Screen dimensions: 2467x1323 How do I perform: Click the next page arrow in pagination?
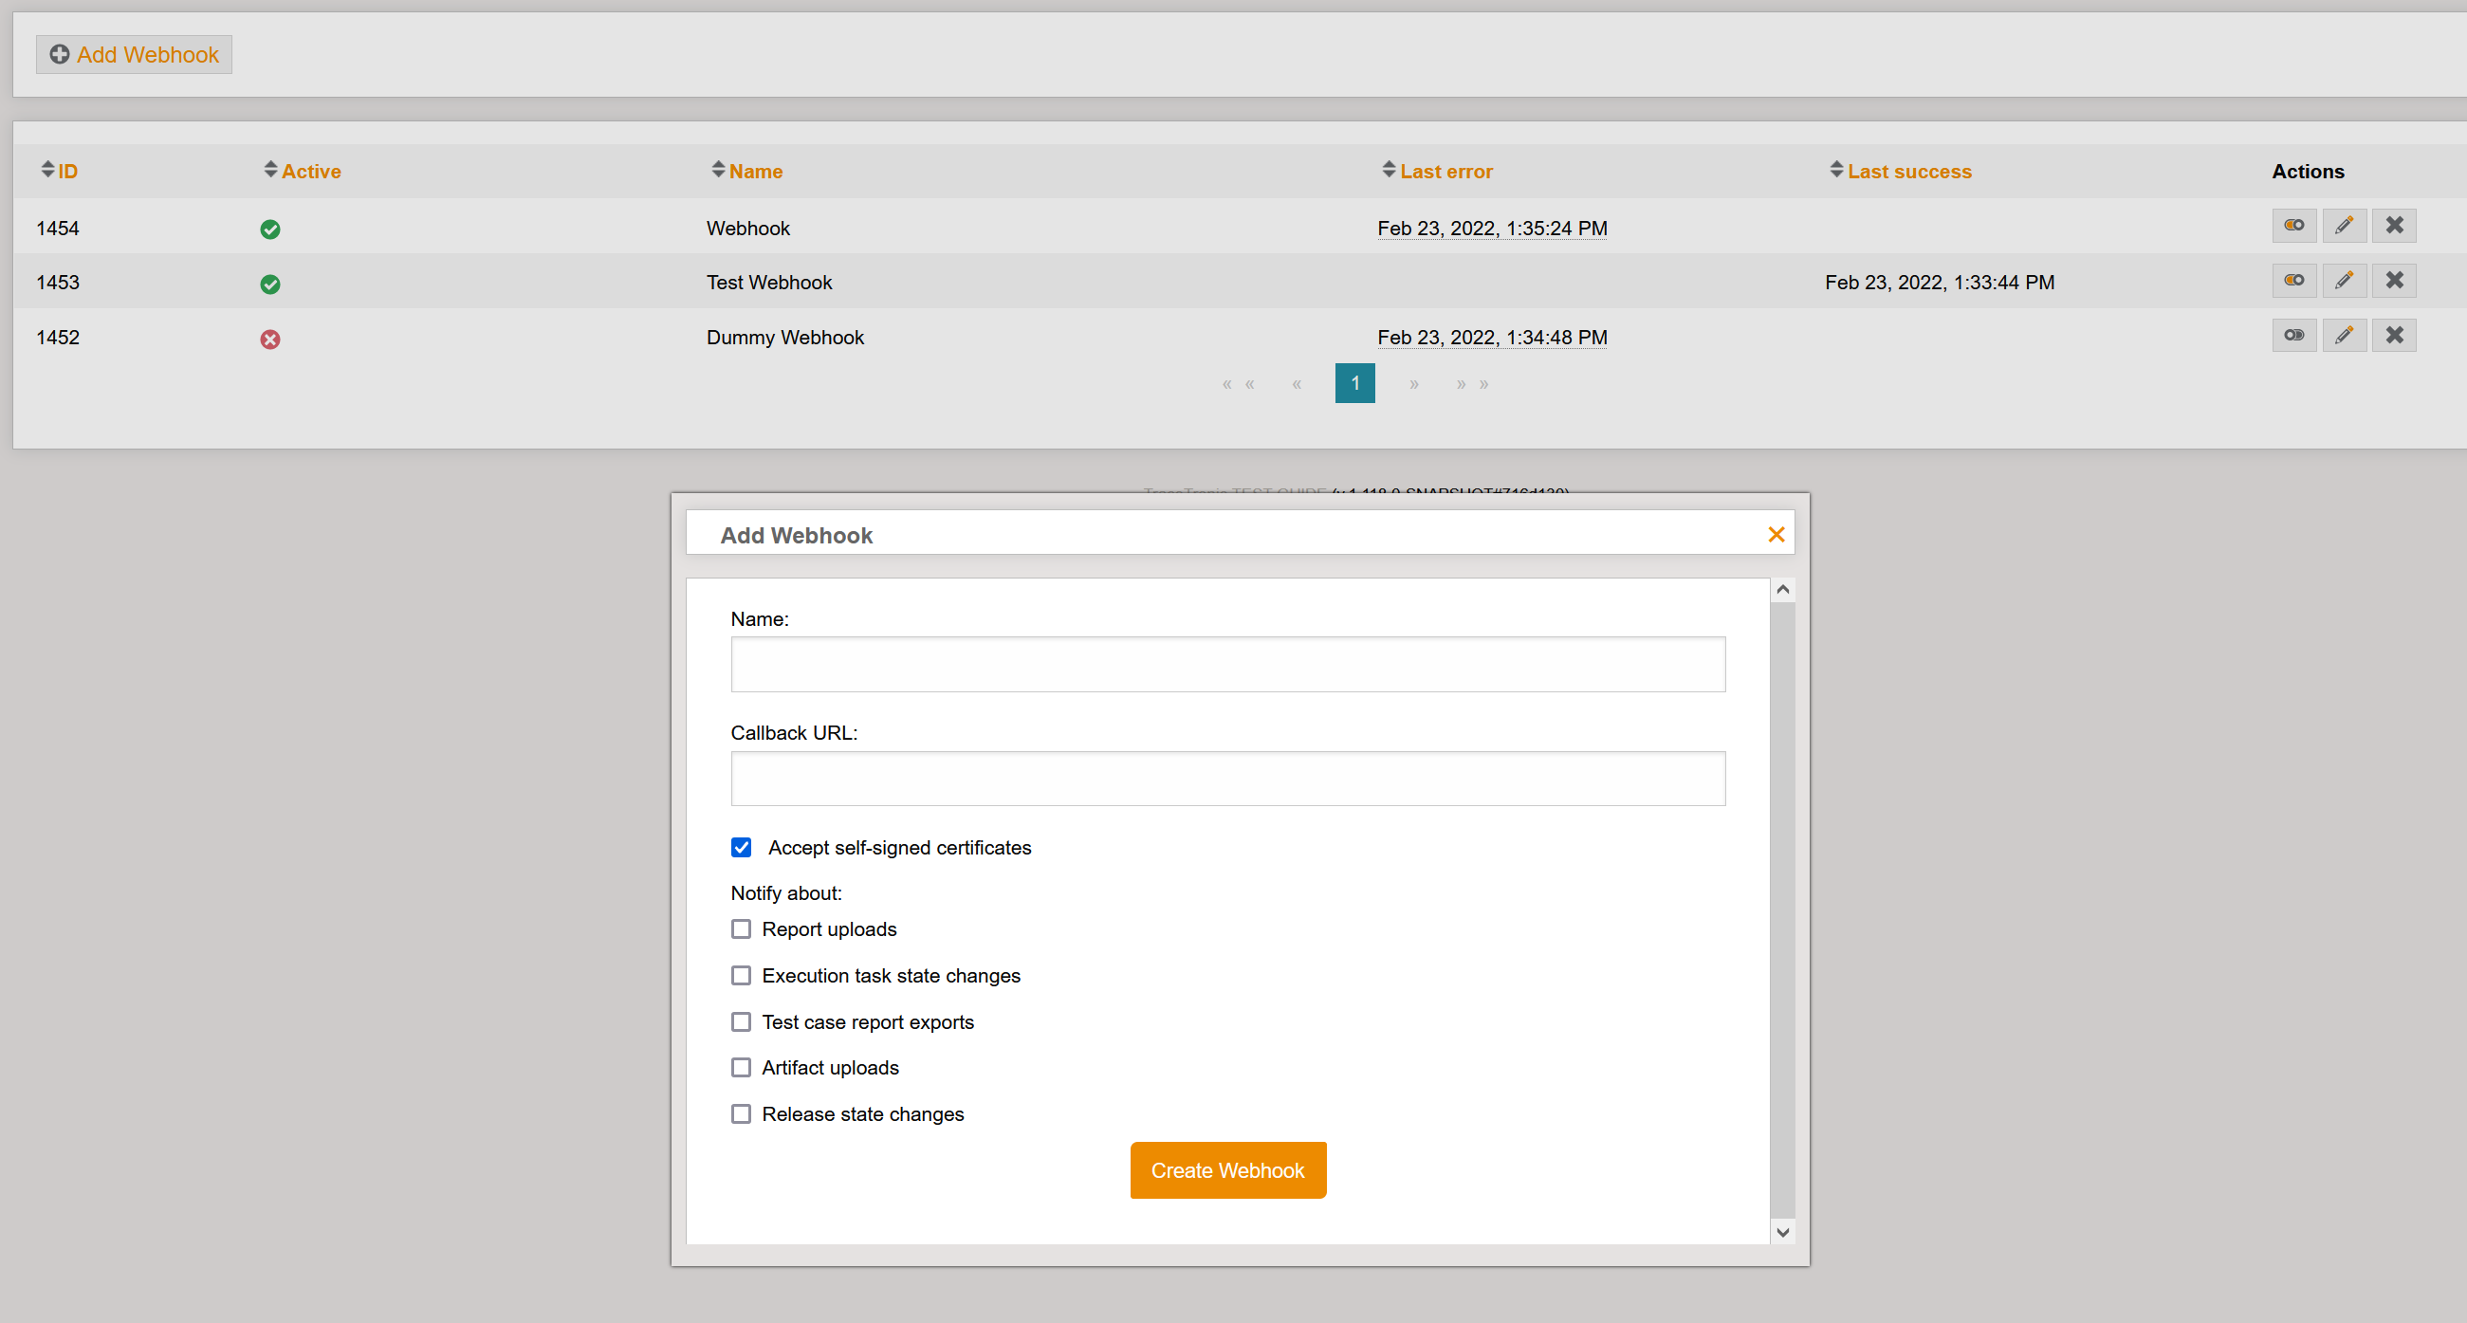pos(1414,383)
